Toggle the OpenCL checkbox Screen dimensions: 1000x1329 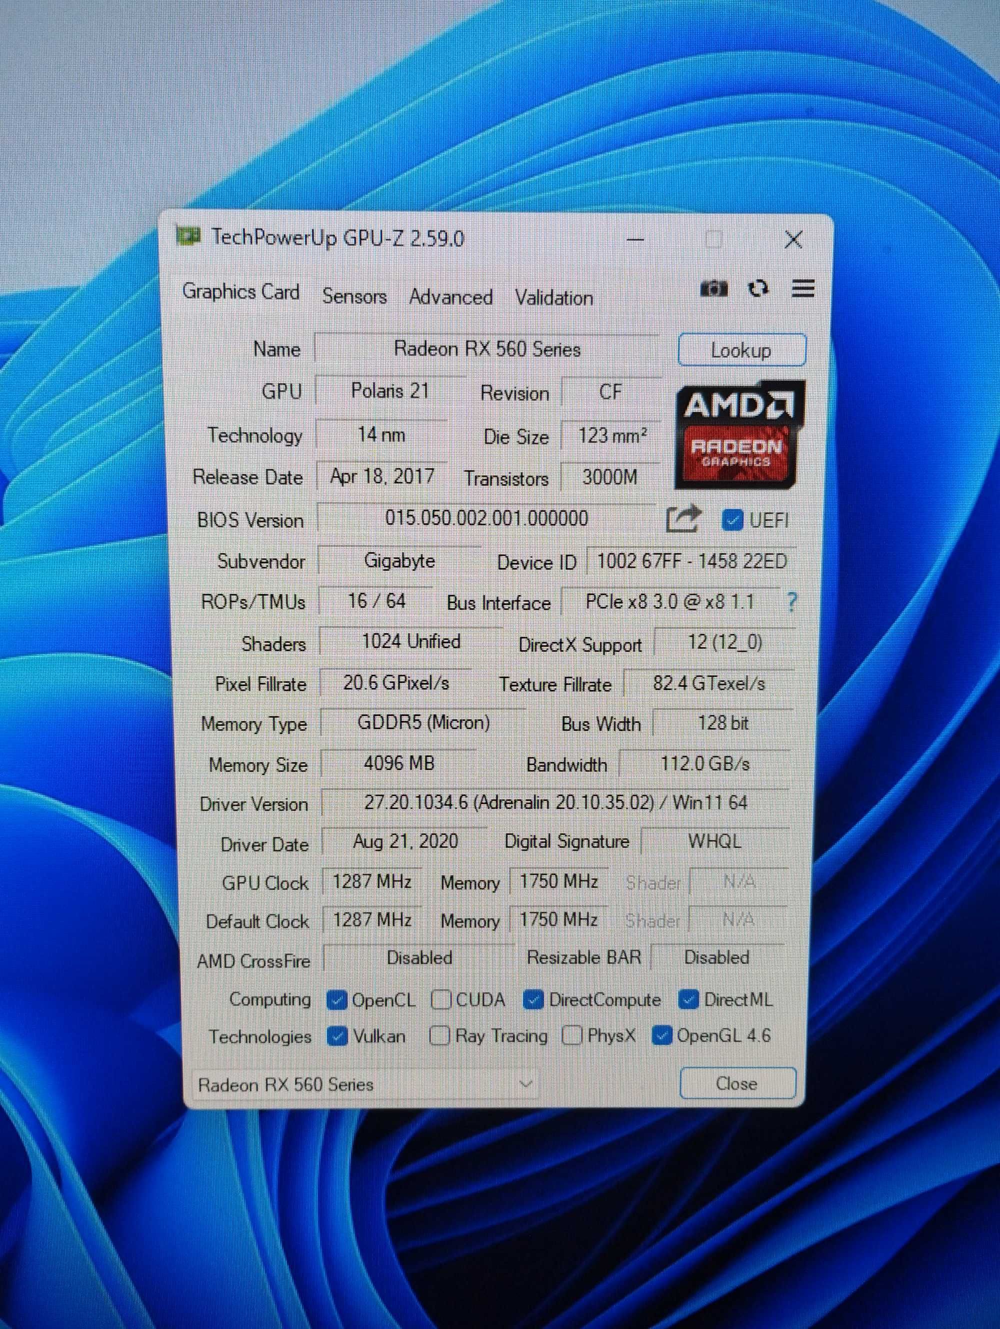pyautogui.click(x=336, y=1000)
